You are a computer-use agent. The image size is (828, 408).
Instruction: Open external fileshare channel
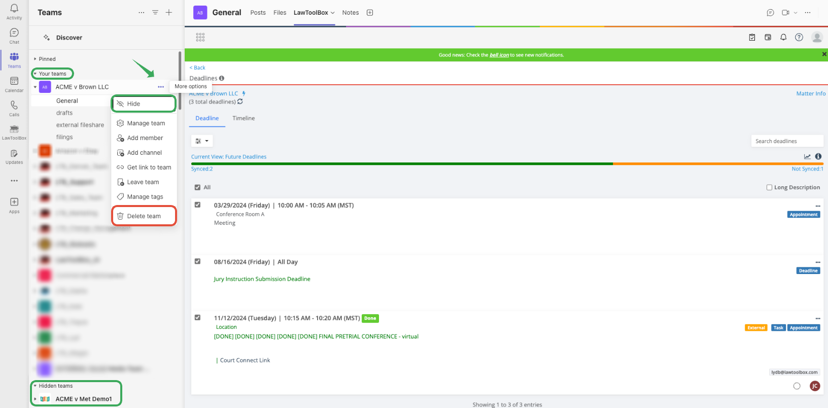80,125
